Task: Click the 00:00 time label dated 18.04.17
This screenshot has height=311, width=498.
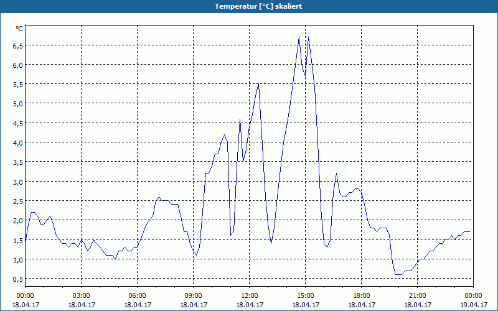Action: pyautogui.click(x=25, y=296)
